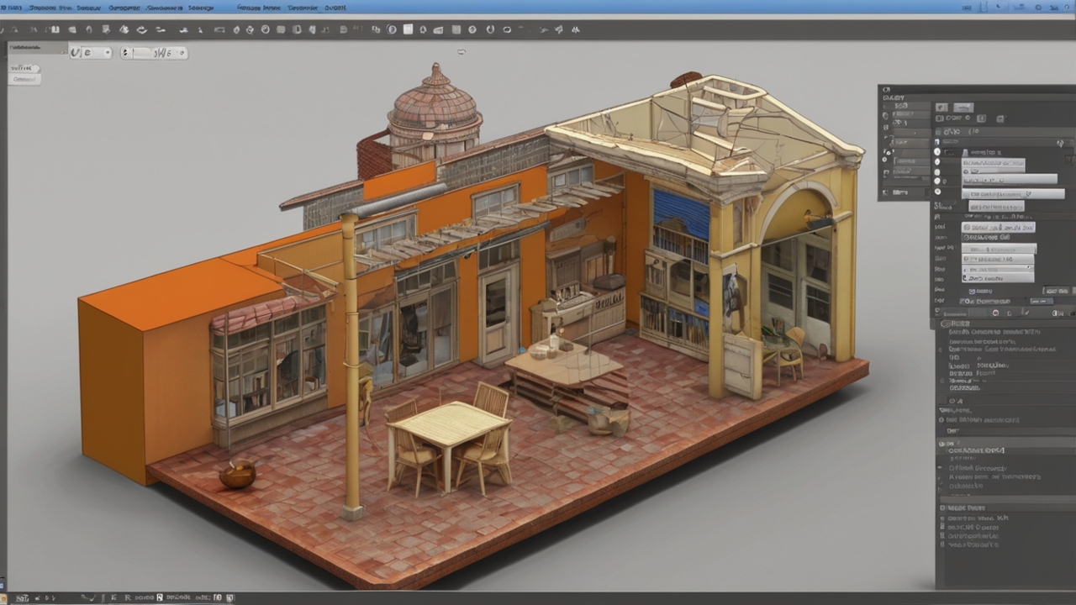This screenshot has height=605, width=1076.
Task: Switch to the tab at the panel's top
Action: 963,108
